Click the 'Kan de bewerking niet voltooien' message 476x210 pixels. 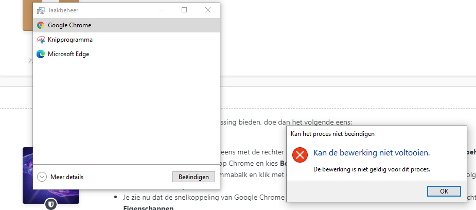(372, 153)
